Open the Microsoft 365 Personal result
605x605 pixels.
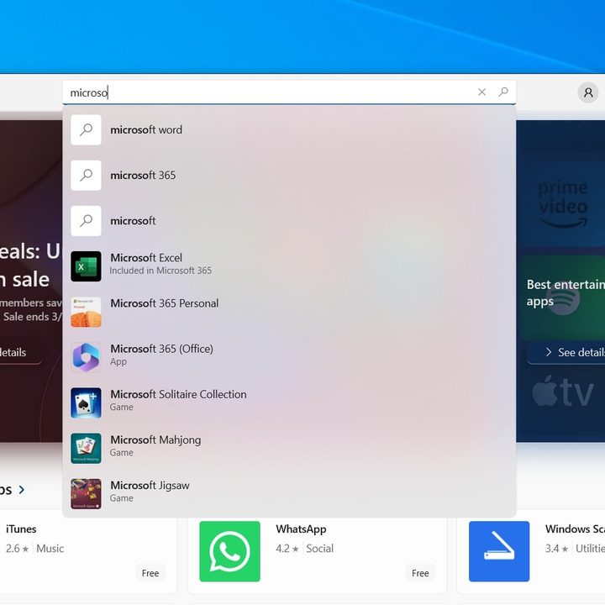289,312
